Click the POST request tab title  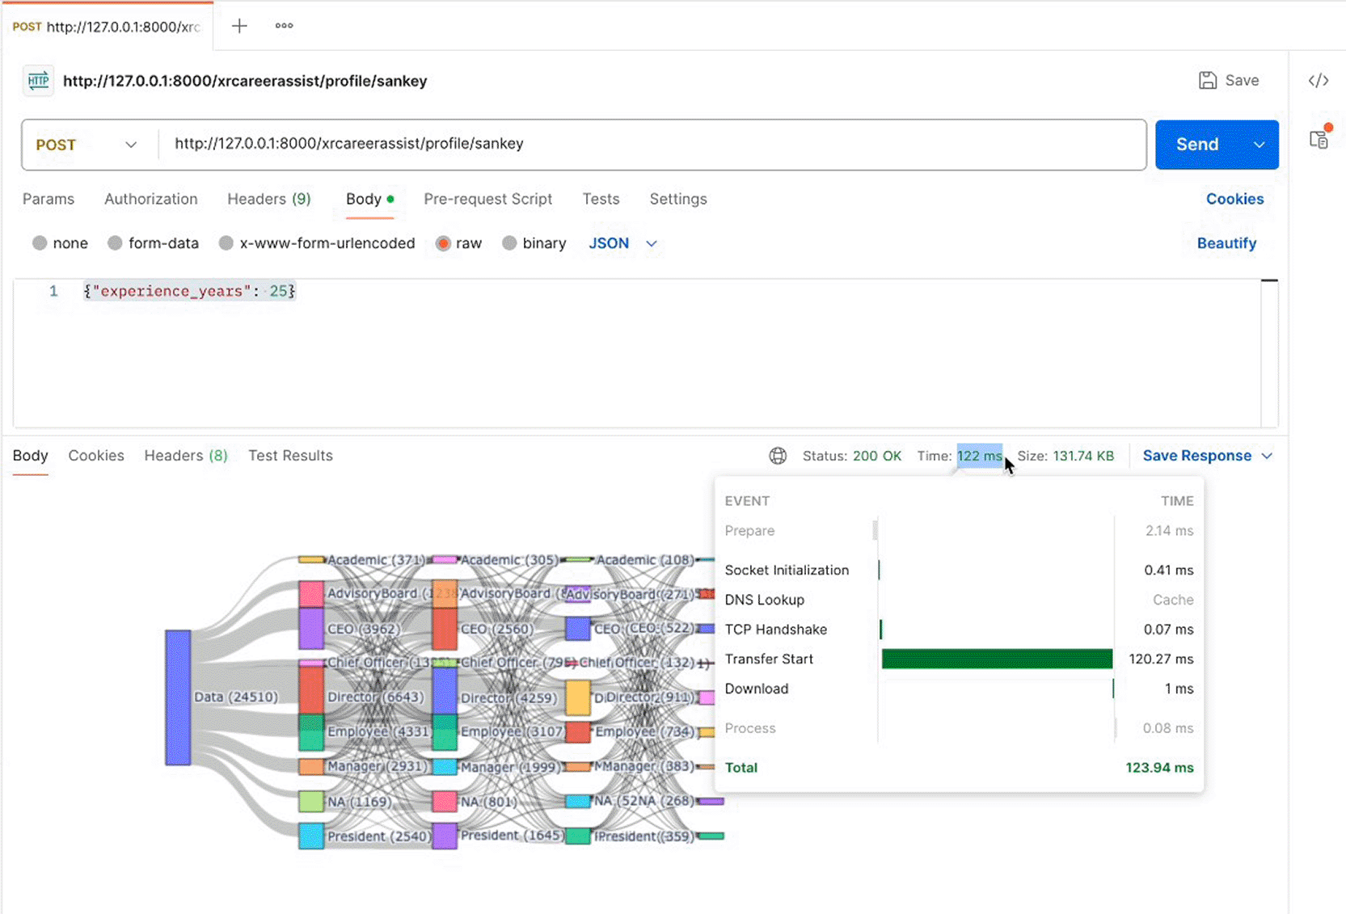tap(107, 27)
